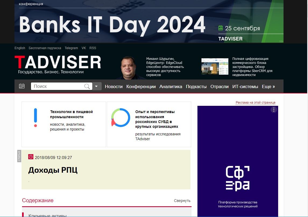Open the Полная цифровизация коммерческого блока link
This screenshot has height=217, width=308.
[x=252, y=67]
